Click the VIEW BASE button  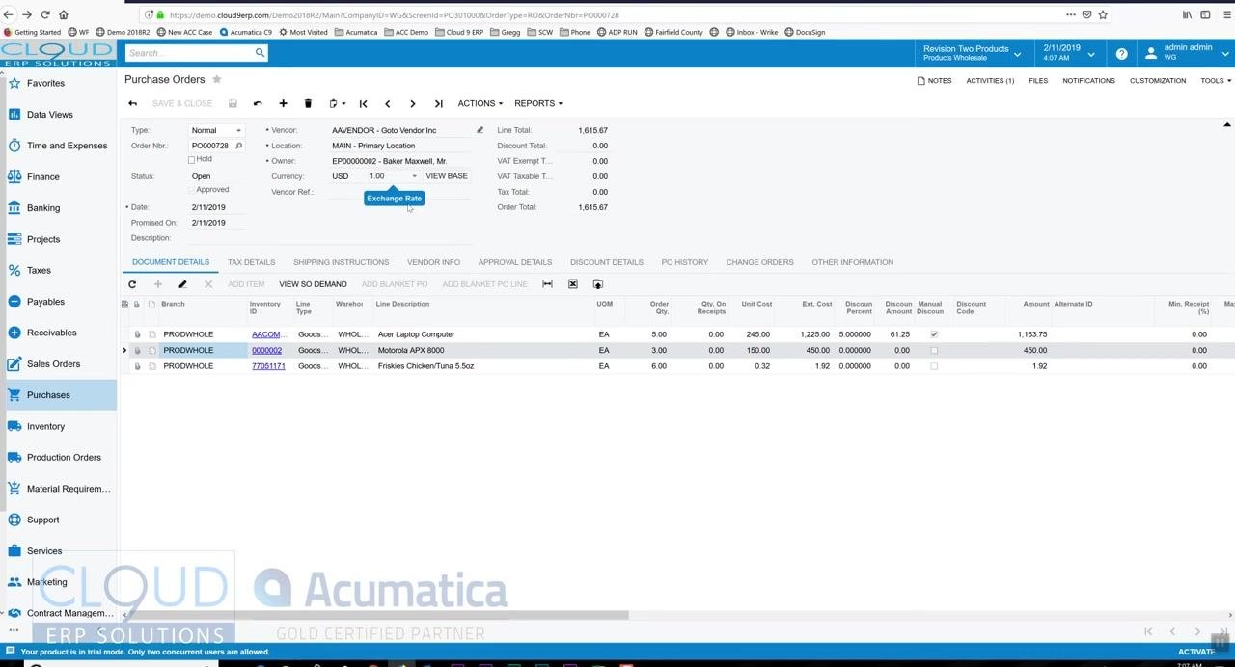pyautogui.click(x=447, y=176)
